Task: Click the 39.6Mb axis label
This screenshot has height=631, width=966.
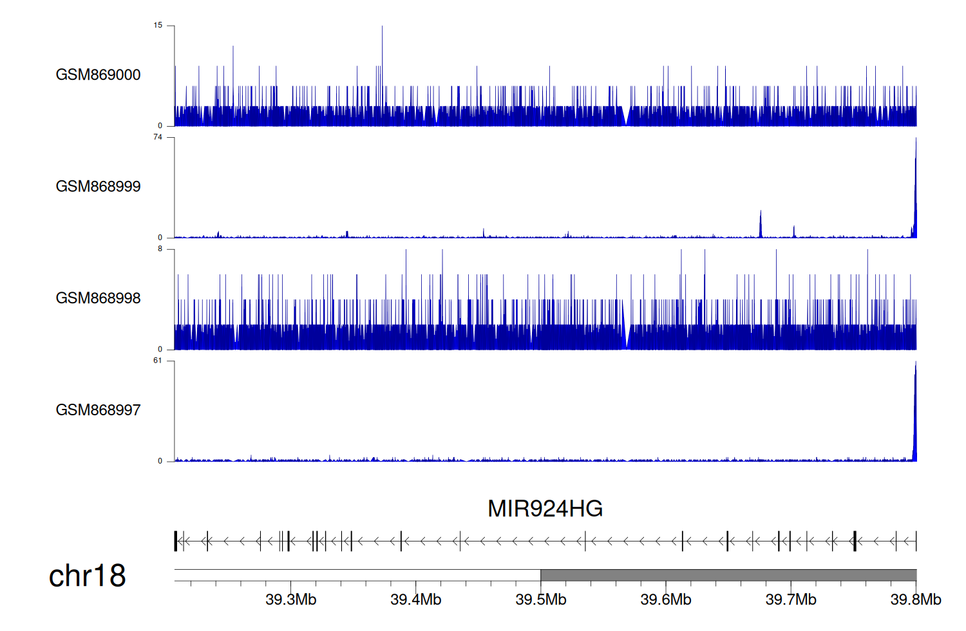Action: click(x=665, y=600)
